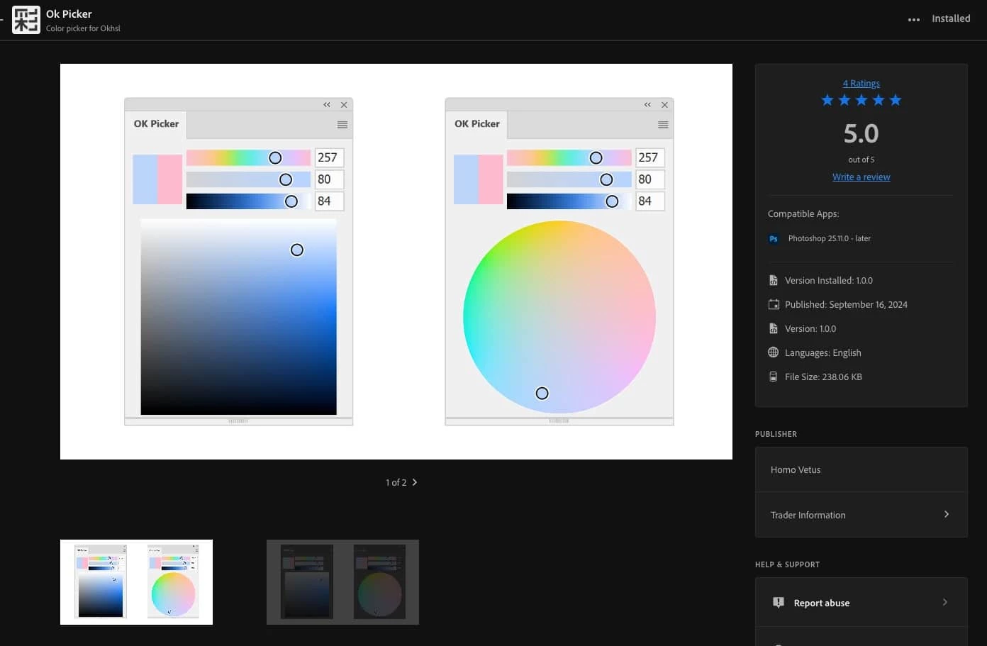Click the "Photoshop 25.11.0 - later" text

(x=829, y=238)
